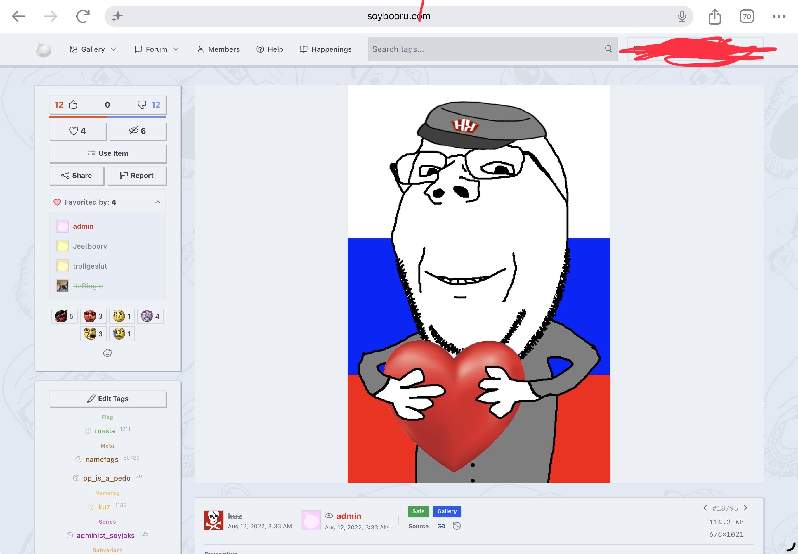Click the crying blue-tears reaction with count 1
Image resolution: width=798 pixels, height=554 pixels.
coord(122,334)
